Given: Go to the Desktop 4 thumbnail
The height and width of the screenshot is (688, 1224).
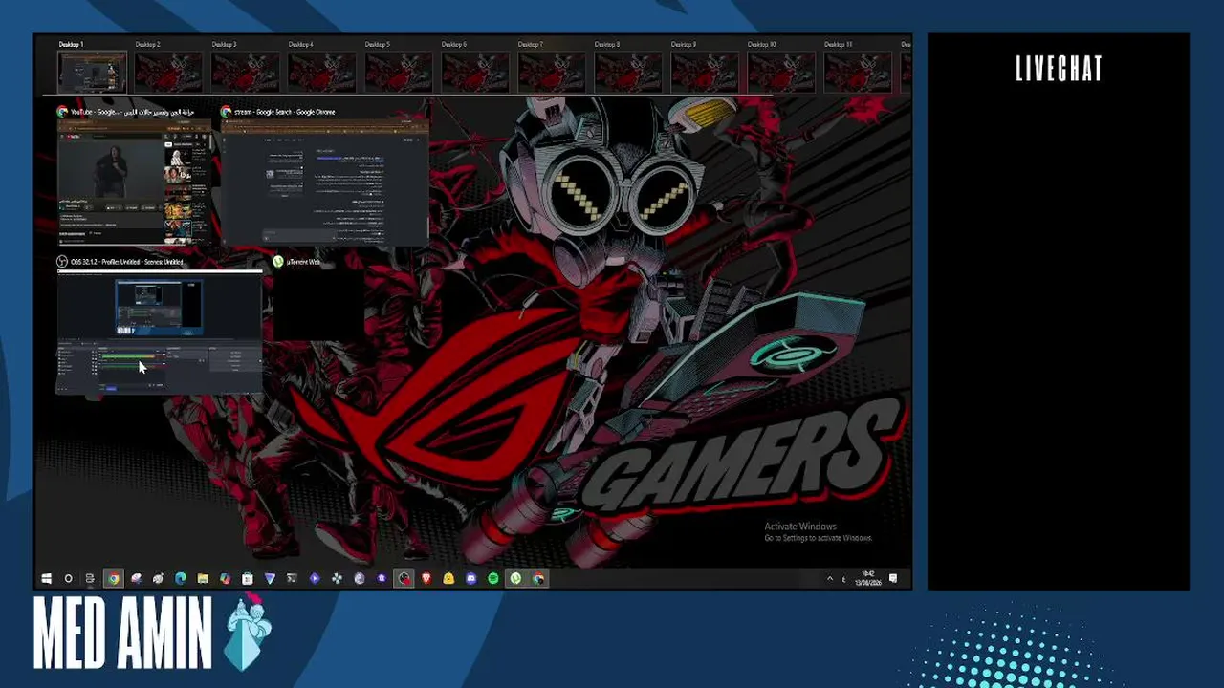Looking at the screenshot, I should point(321,73).
